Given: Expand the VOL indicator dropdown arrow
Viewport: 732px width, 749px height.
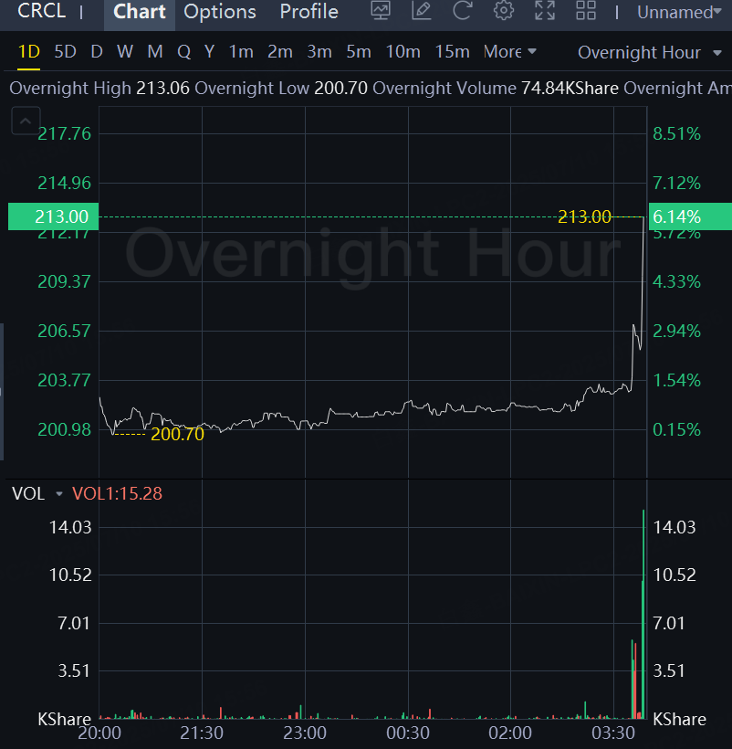Looking at the screenshot, I should pos(59,493).
